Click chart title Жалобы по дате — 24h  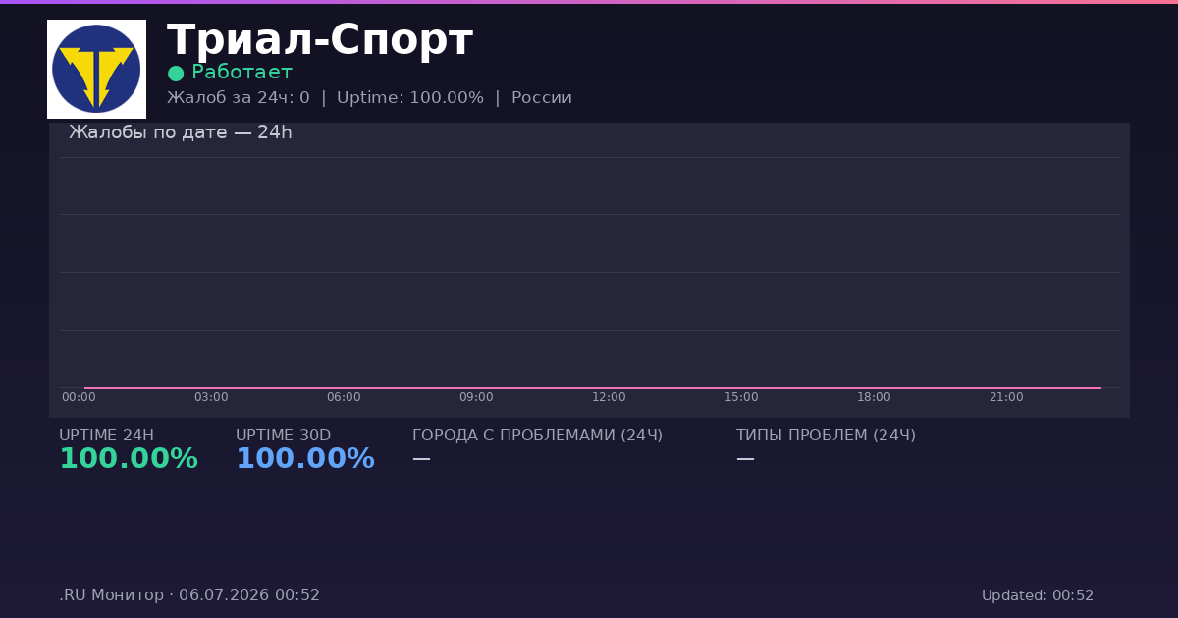pyautogui.click(x=181, y=132)
